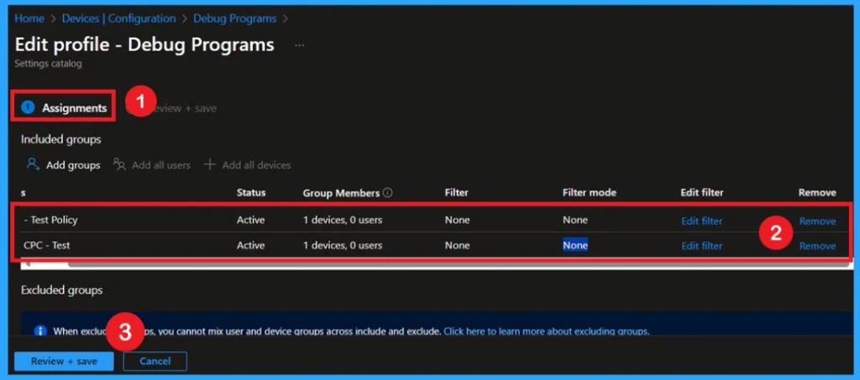This screenshot has height=380, width=860.
Task: Click the Remove column header
Action: (817, 193)
